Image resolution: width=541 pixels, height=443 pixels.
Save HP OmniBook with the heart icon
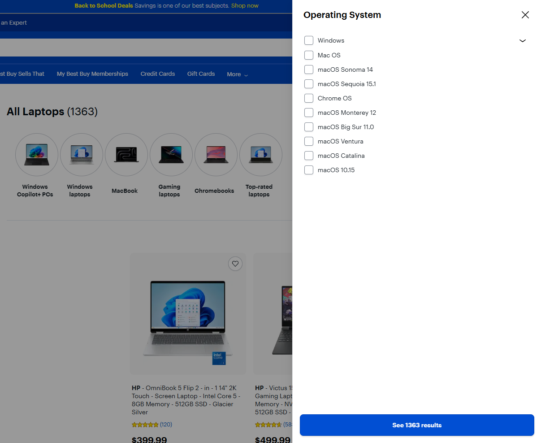click(x=235, y=264)
